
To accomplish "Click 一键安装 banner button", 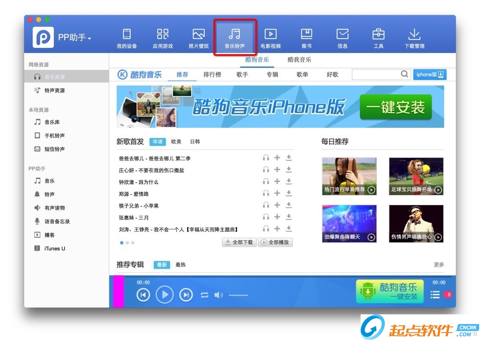I will 395,107.
